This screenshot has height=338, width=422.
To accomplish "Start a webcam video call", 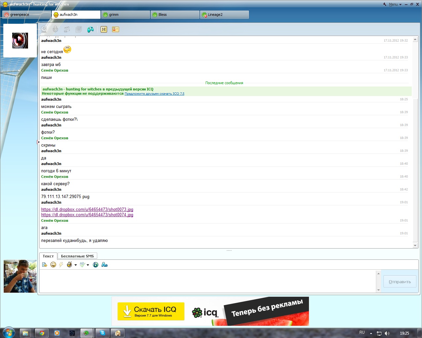I will click(44, 29).
